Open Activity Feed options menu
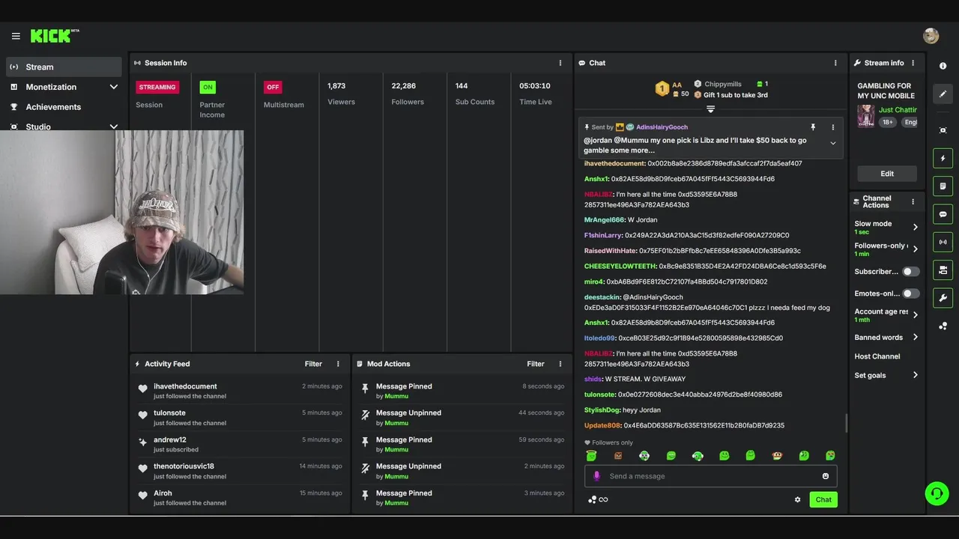Viewport: 959px width, 539px height. pyautogui.click(x=338, y=364)
